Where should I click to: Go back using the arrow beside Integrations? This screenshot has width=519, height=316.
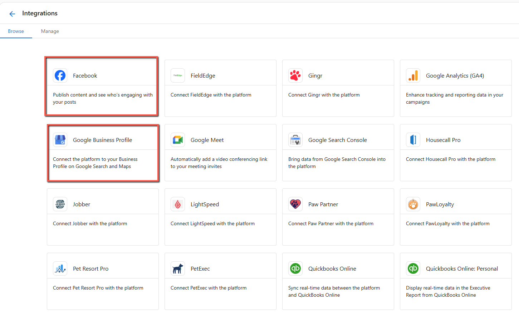12,14
